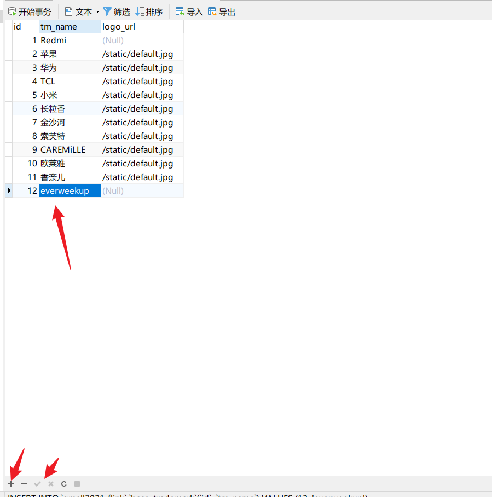492x497 pixels.
Task: Select the id column header
Action: point(26,27)
